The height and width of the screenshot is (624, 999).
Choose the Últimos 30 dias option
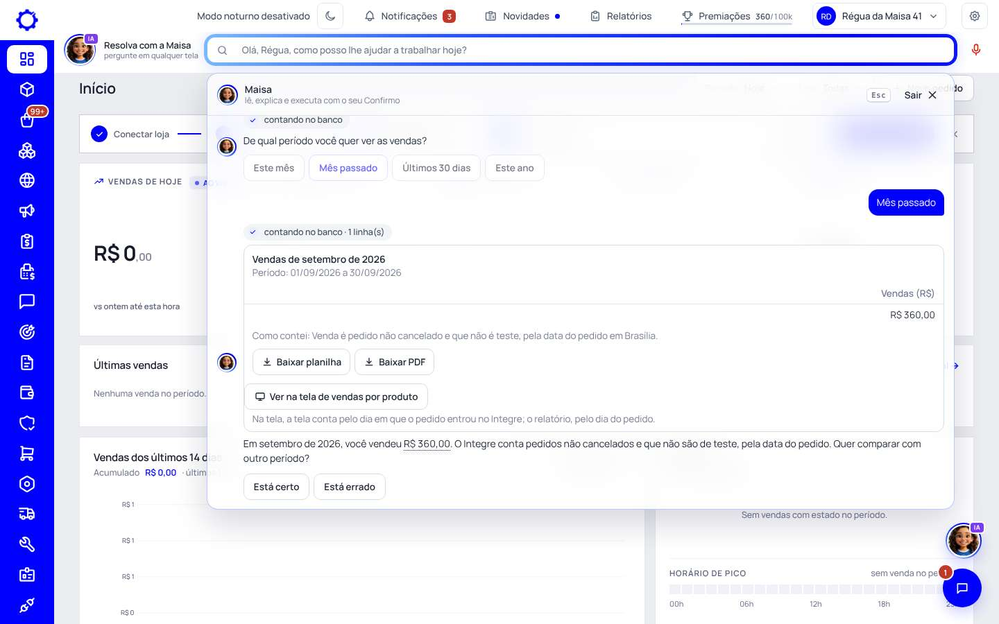(436, 168)
